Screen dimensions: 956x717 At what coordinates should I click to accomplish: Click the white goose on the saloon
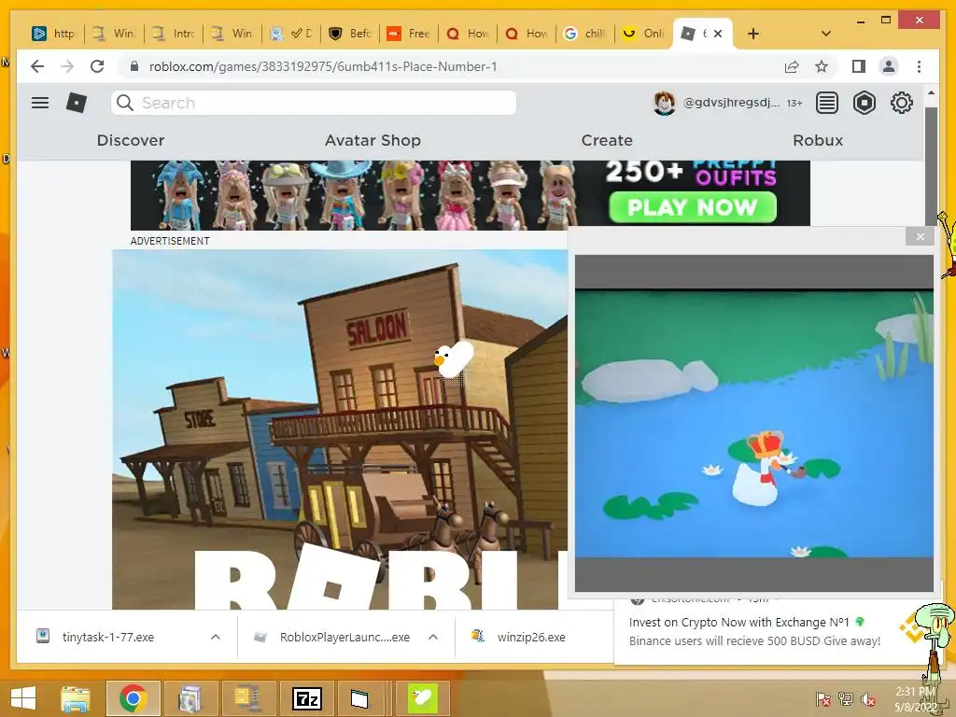click(x=454, y=358)
